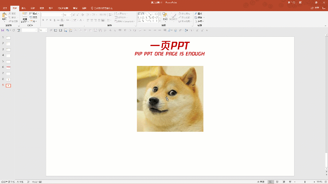This screenshot has width=328, height=184.
Task: Click the Find icon in Editing group
Action: pos(198,14)
